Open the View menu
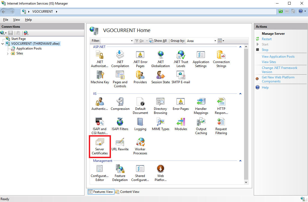Image resolution: width=308 pixels, height=202 pixels. coord(16,20)
